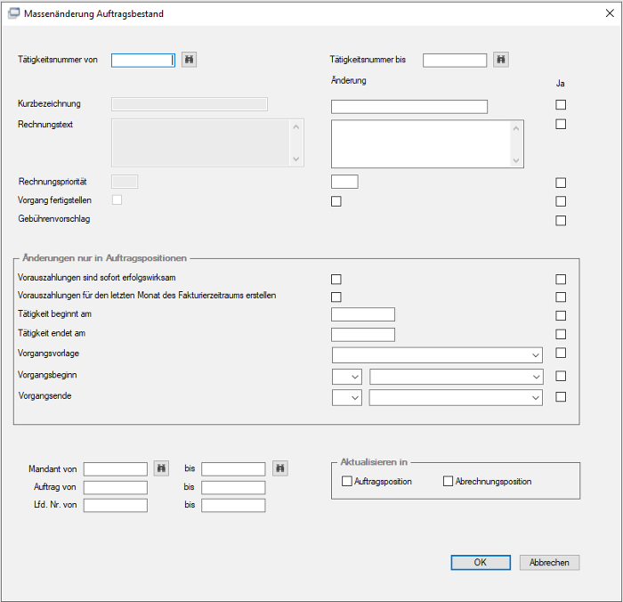Confirm with the OK button

pyautogui.click(x=481, y=562)
